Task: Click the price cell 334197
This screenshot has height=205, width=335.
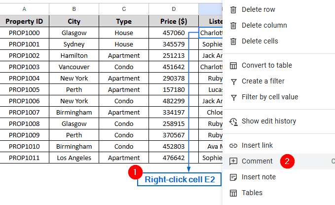Action: tap(174, 112)
